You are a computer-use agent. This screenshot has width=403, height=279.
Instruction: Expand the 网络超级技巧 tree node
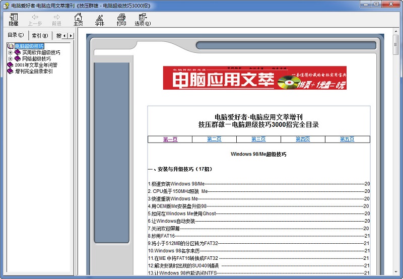click(x=10, y=58)
